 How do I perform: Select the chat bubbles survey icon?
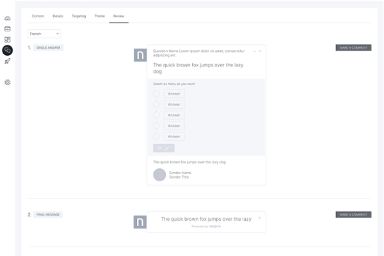8,50
